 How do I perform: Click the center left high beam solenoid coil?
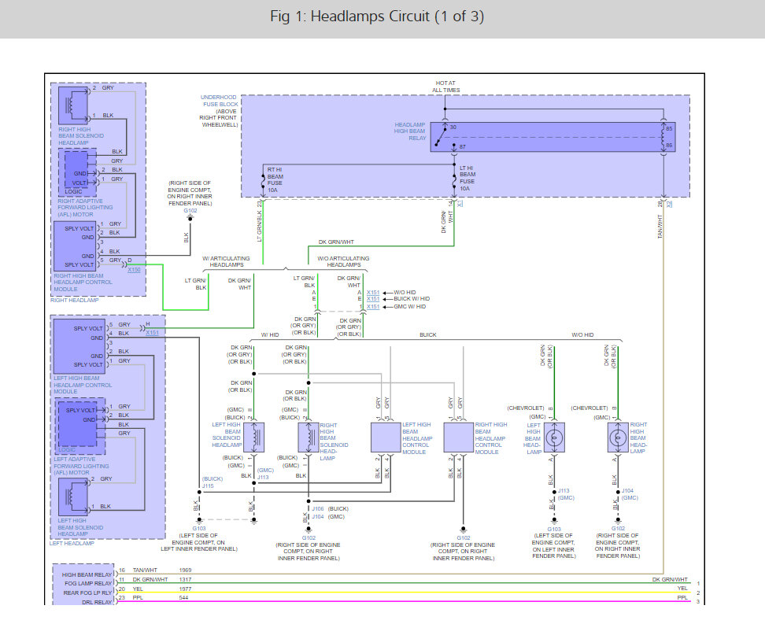[x=253, y=438]
